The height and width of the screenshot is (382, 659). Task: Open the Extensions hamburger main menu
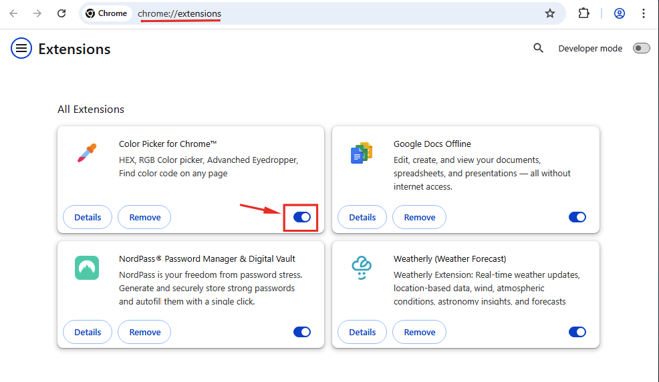(x=21, y=48)
